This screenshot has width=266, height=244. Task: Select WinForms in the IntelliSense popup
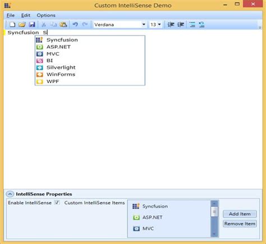click(x=90, y=74)
